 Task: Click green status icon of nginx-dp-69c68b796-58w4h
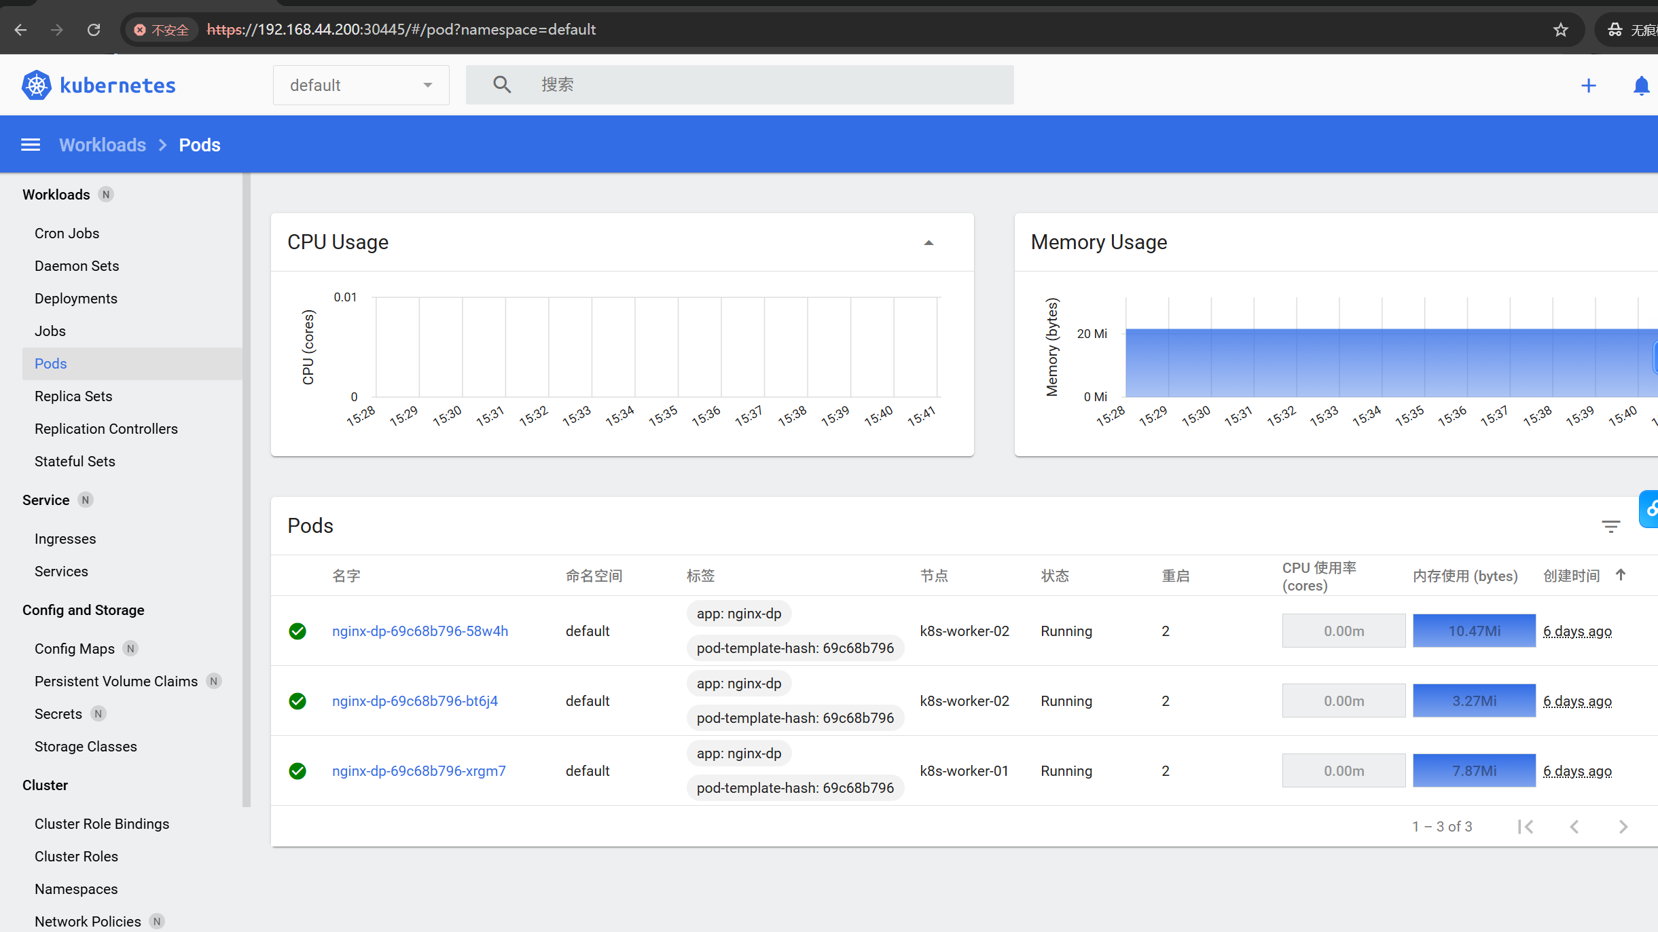coord(298,631)
